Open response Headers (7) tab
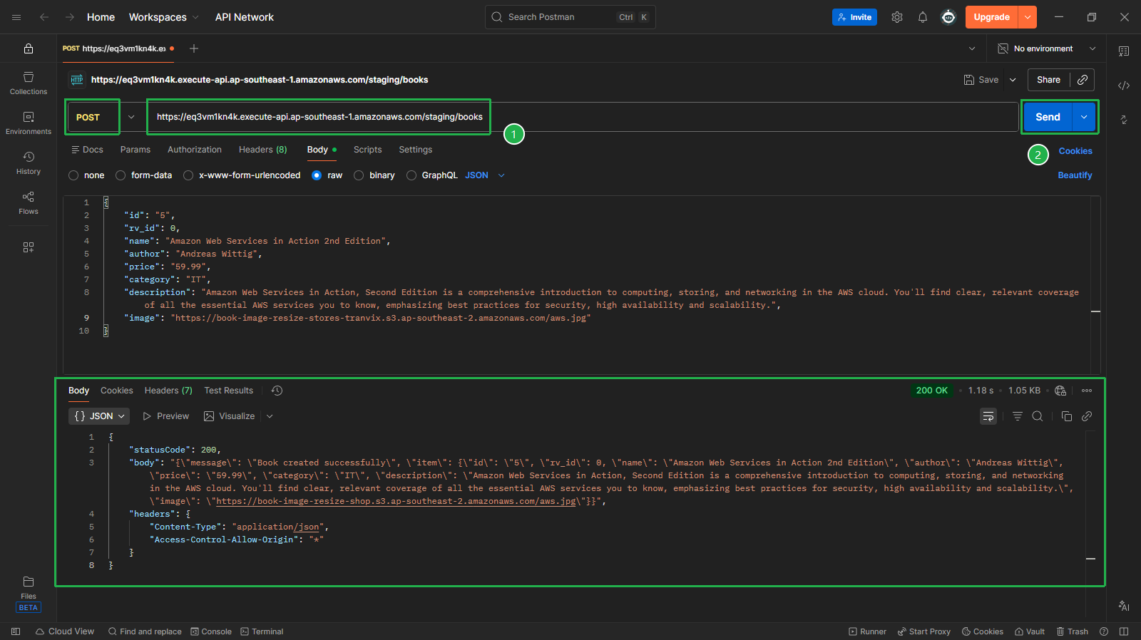 [x=168, y=391]
